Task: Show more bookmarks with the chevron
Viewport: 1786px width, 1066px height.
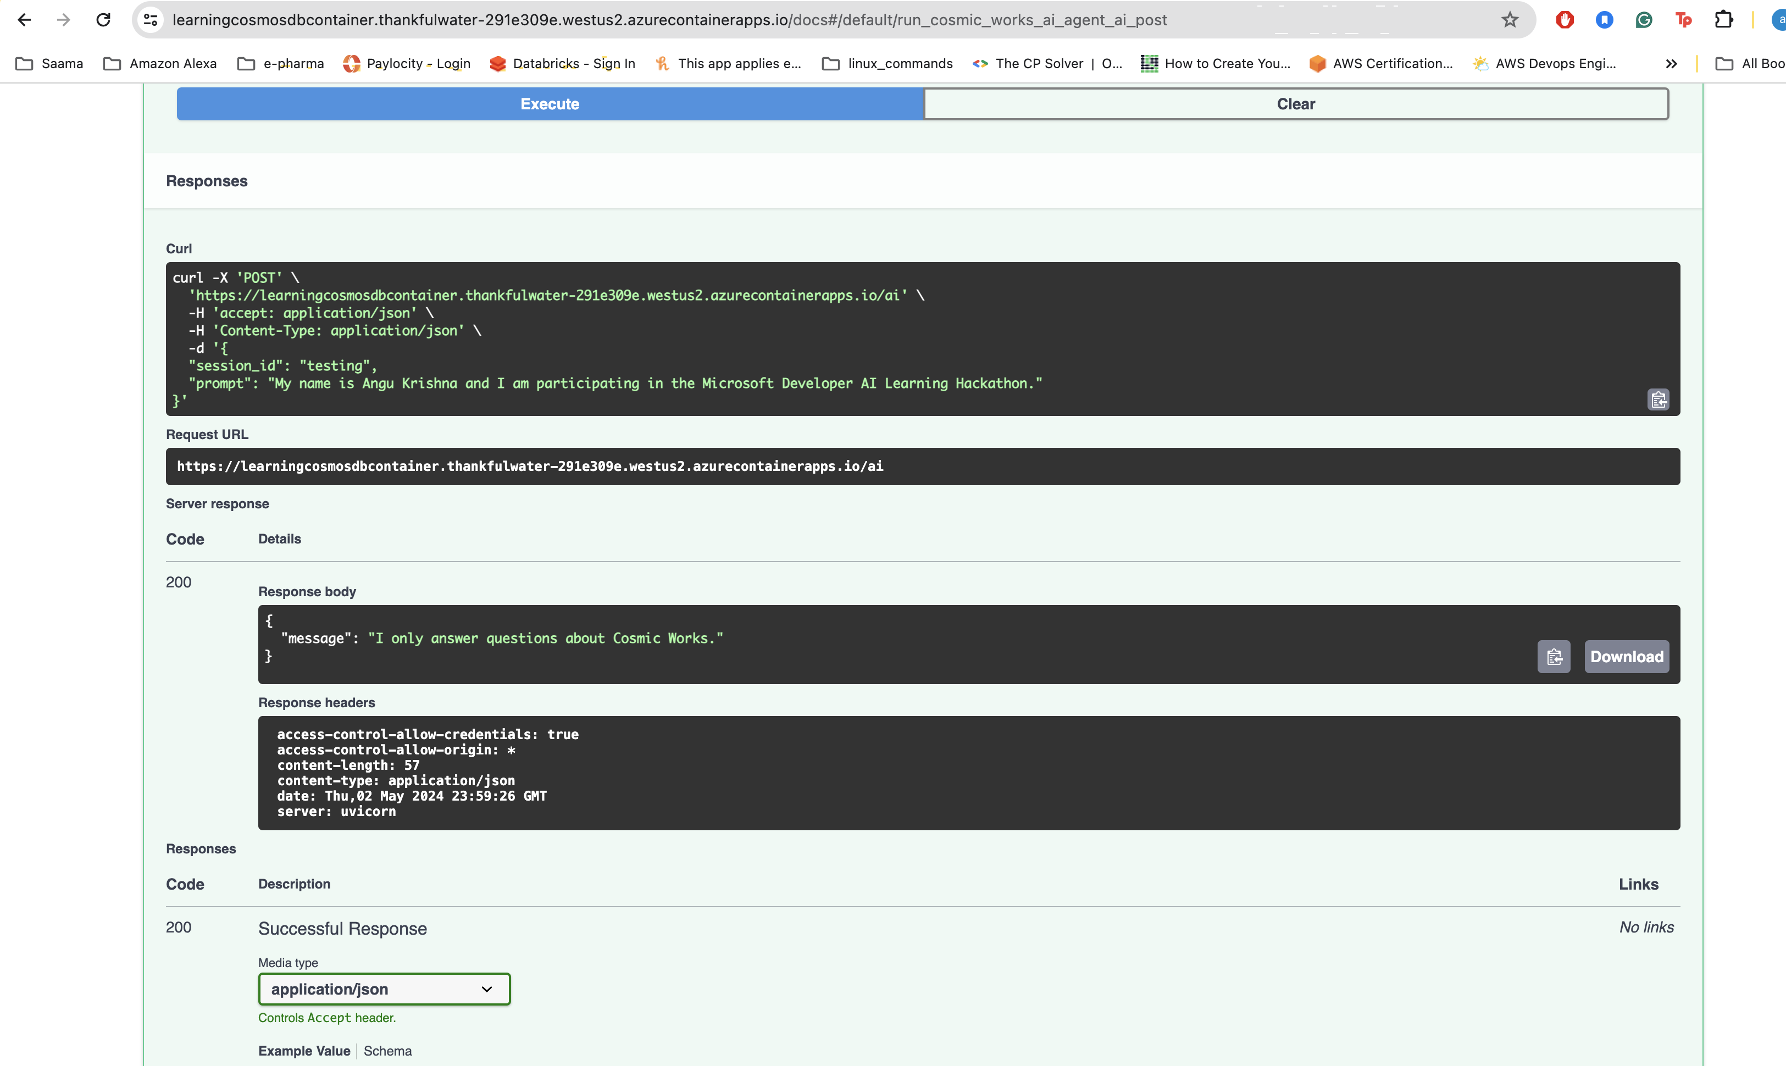Action: [x=1671, y=64]
